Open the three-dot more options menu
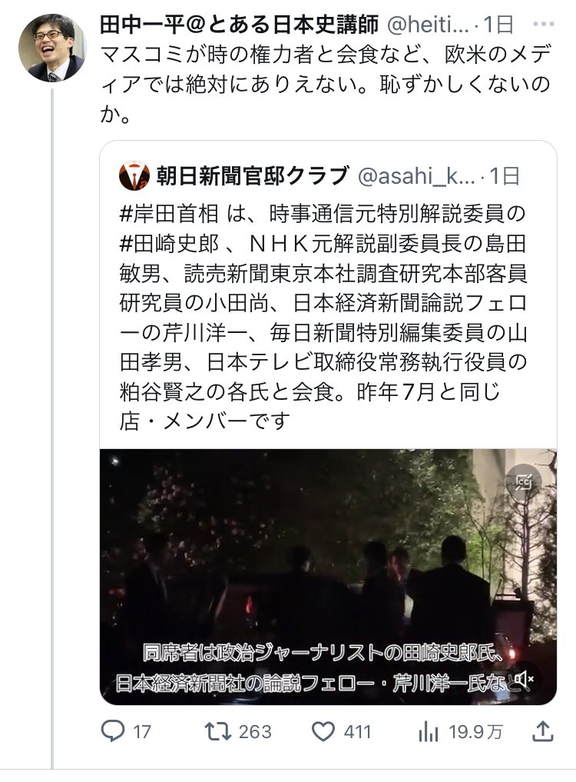Image resolution: width=576 pixels, height=782 pixels. click(543, 24)
